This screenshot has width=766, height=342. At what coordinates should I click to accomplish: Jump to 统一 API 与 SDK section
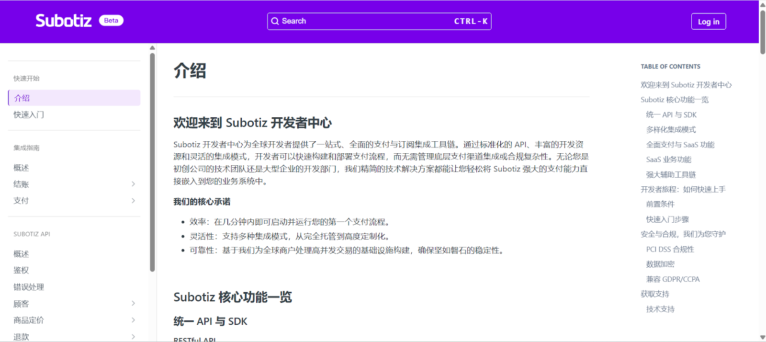671,114
